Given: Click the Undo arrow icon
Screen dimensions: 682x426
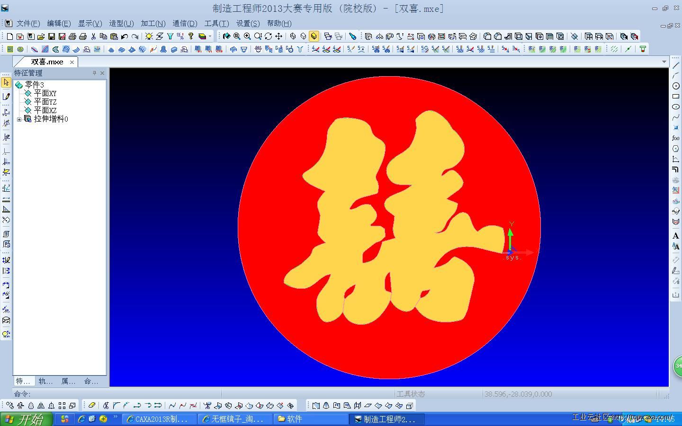Looking at the screenshot, I should [x=125, y=36].
